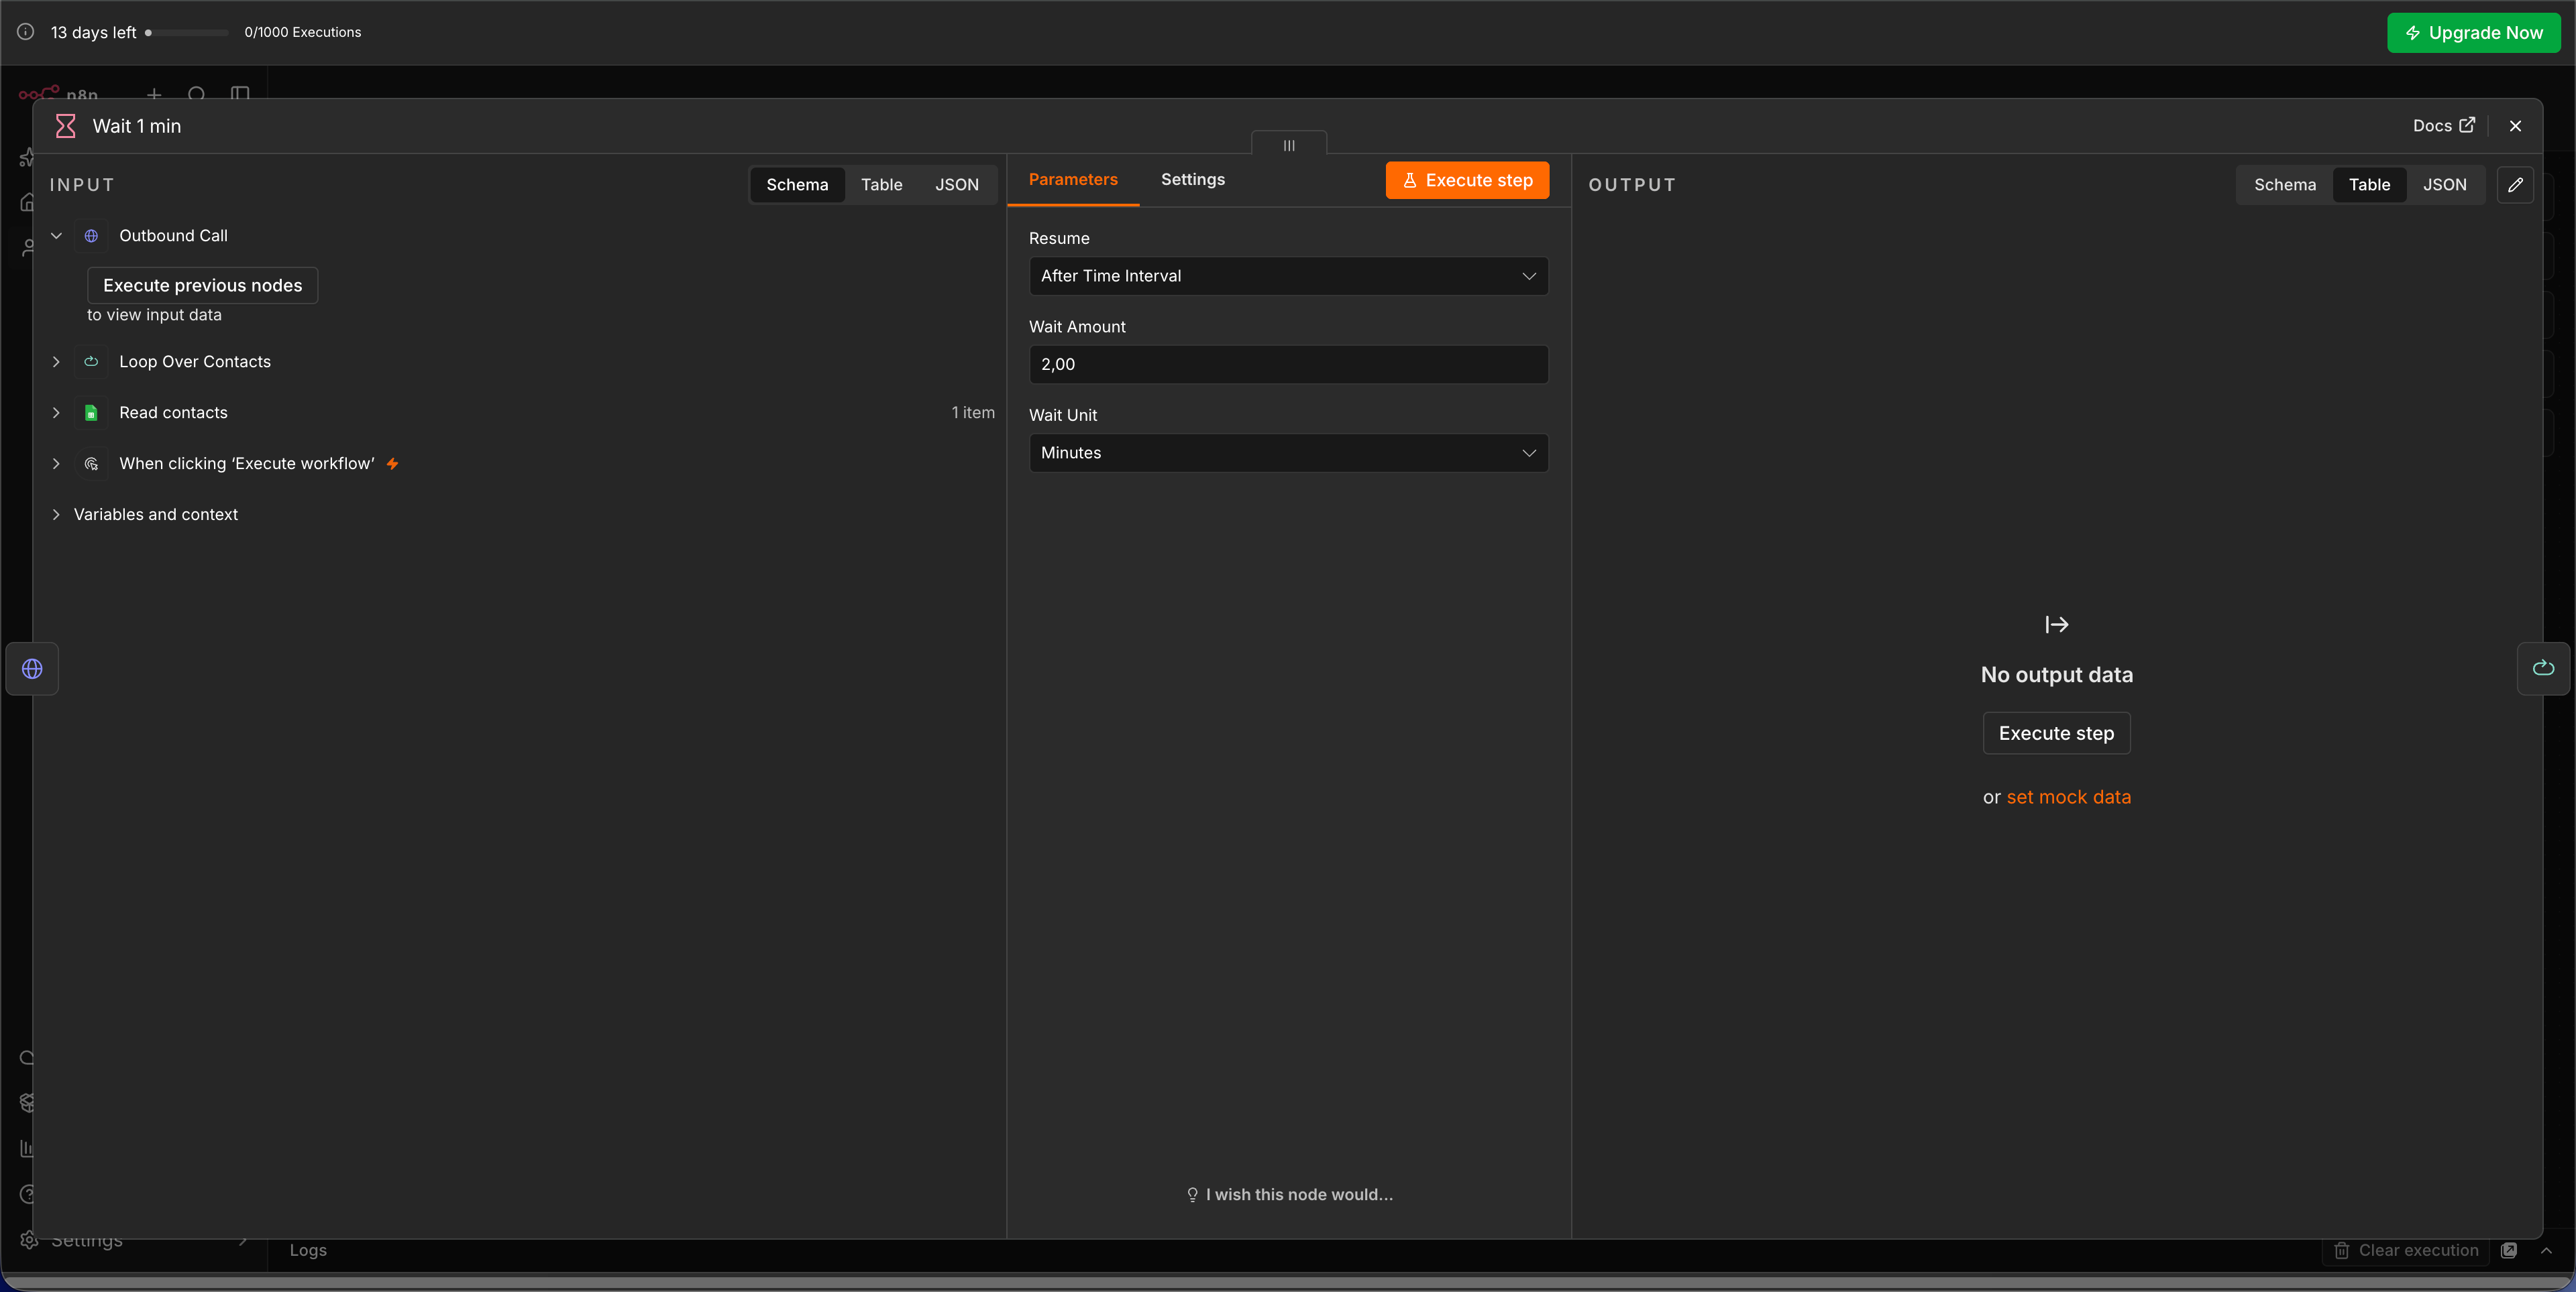Click the trash icon in Clear execution
2576x1292 pixels.
pos(2341,1250)
